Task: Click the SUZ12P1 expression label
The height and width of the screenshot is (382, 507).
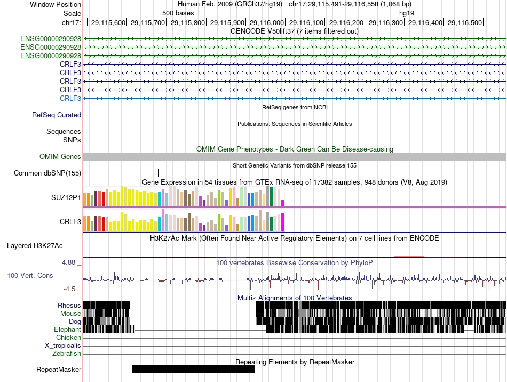Action: [66, 197]
